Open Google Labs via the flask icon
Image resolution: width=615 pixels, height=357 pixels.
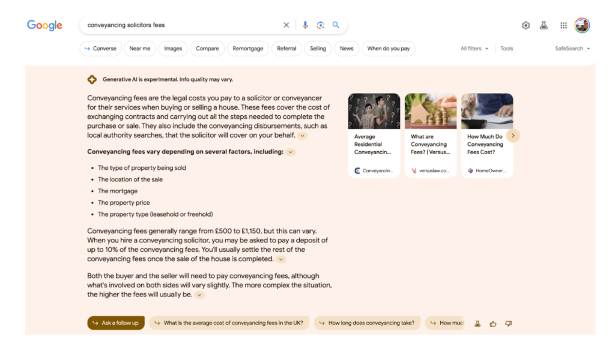click(x=544, y=25)
